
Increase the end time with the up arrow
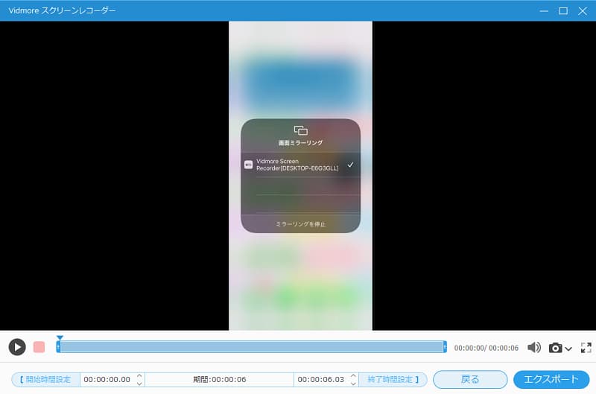353,376
